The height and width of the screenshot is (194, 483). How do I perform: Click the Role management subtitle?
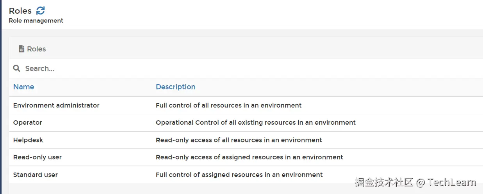36,21
